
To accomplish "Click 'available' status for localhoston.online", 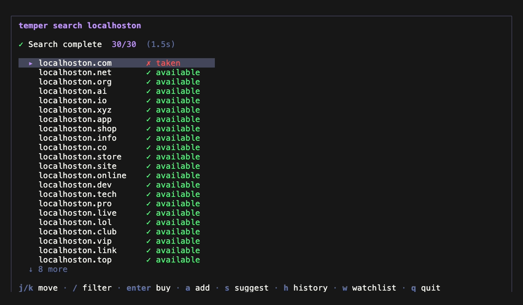I will coord(178,176).
